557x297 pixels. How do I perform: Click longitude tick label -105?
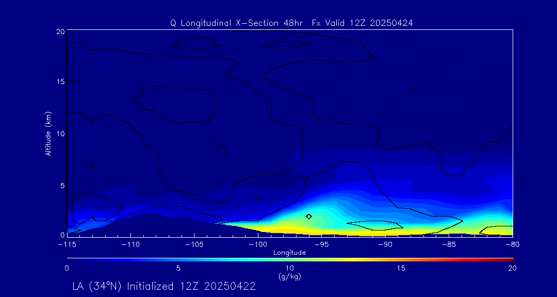tap(194, 245)
